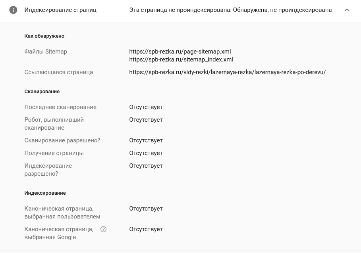This screenshot has height=253, width=361.
Task: Click the Как обнаружено section heading
Action: [44, 36]
